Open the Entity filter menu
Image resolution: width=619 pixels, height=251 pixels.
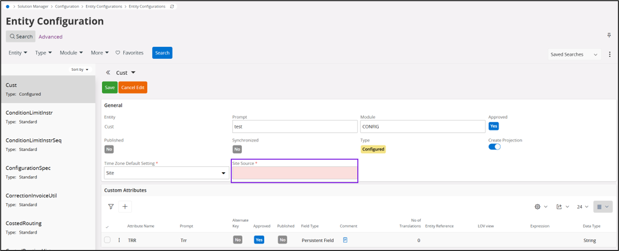pyautogui.click(x=18, y=53)
